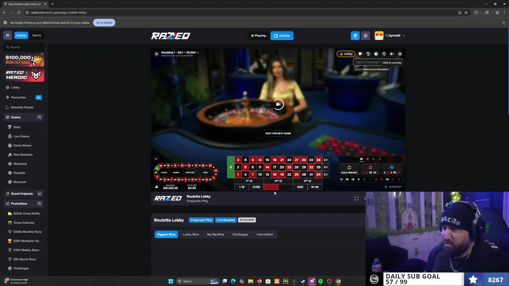
Task: Open Baccarat category
Action: (20, 182)
